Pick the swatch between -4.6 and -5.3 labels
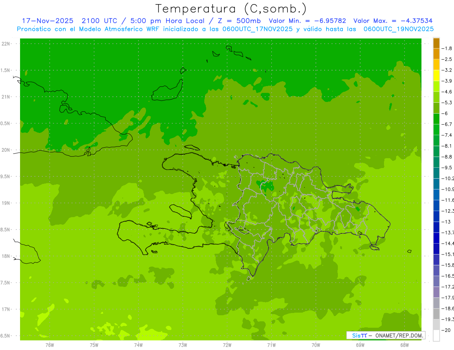 (x=436, y=97)
